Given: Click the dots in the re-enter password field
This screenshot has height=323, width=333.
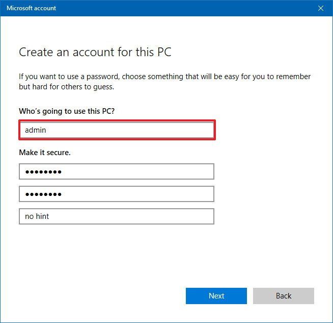Looking at the screenshot, I should [x=43, y=194].
